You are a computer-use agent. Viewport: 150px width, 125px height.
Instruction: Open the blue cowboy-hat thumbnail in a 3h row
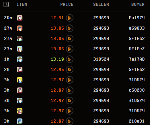coord(20,101)
